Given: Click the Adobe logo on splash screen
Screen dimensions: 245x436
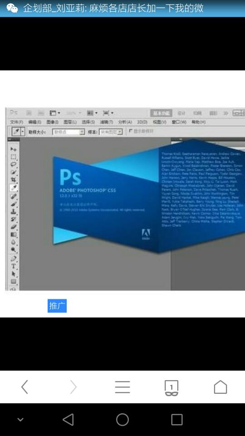Looking at the screenshot, I should [146, 234].
